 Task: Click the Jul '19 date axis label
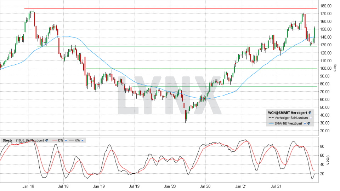pyautogui.click(x=134, y=186)
